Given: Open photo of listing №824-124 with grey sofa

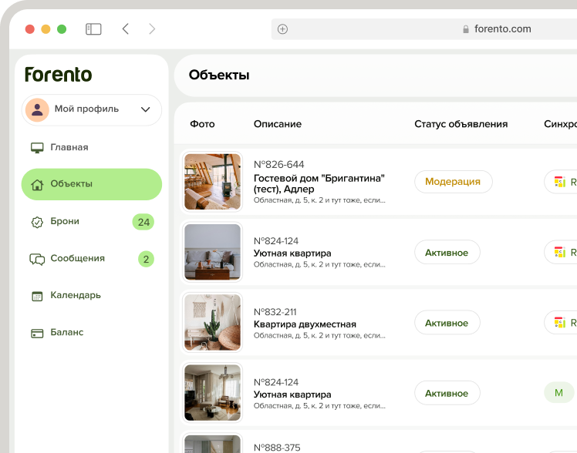Looking at the screenshot, I should 212,252.
